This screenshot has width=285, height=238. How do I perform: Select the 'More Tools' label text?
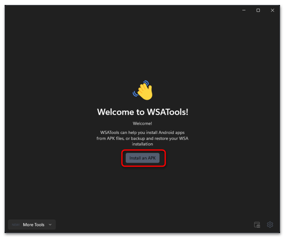click(33, 225)
